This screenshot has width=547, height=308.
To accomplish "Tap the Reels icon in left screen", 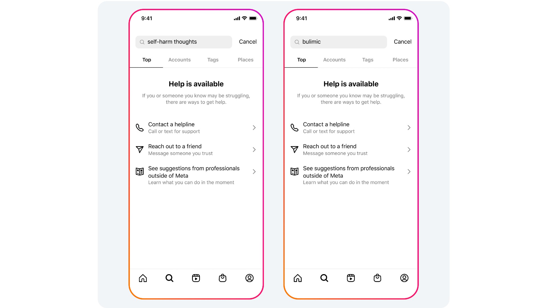I will pyautogui.click(x=196, y=278).
